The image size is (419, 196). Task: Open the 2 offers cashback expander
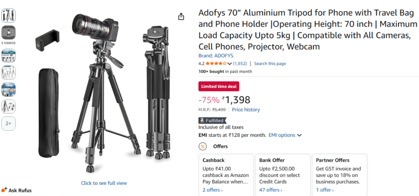212,190
